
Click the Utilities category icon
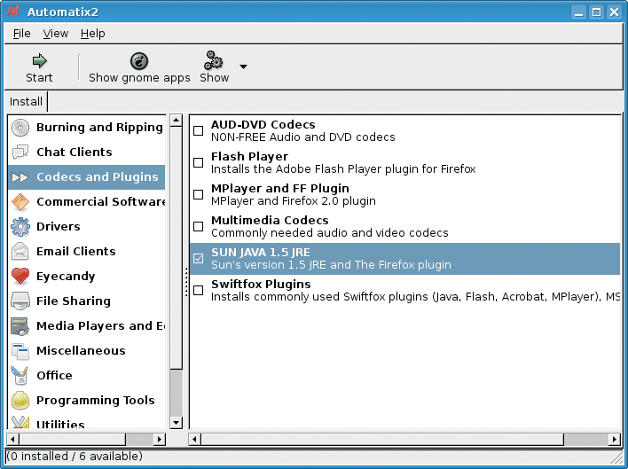[20, 423]
